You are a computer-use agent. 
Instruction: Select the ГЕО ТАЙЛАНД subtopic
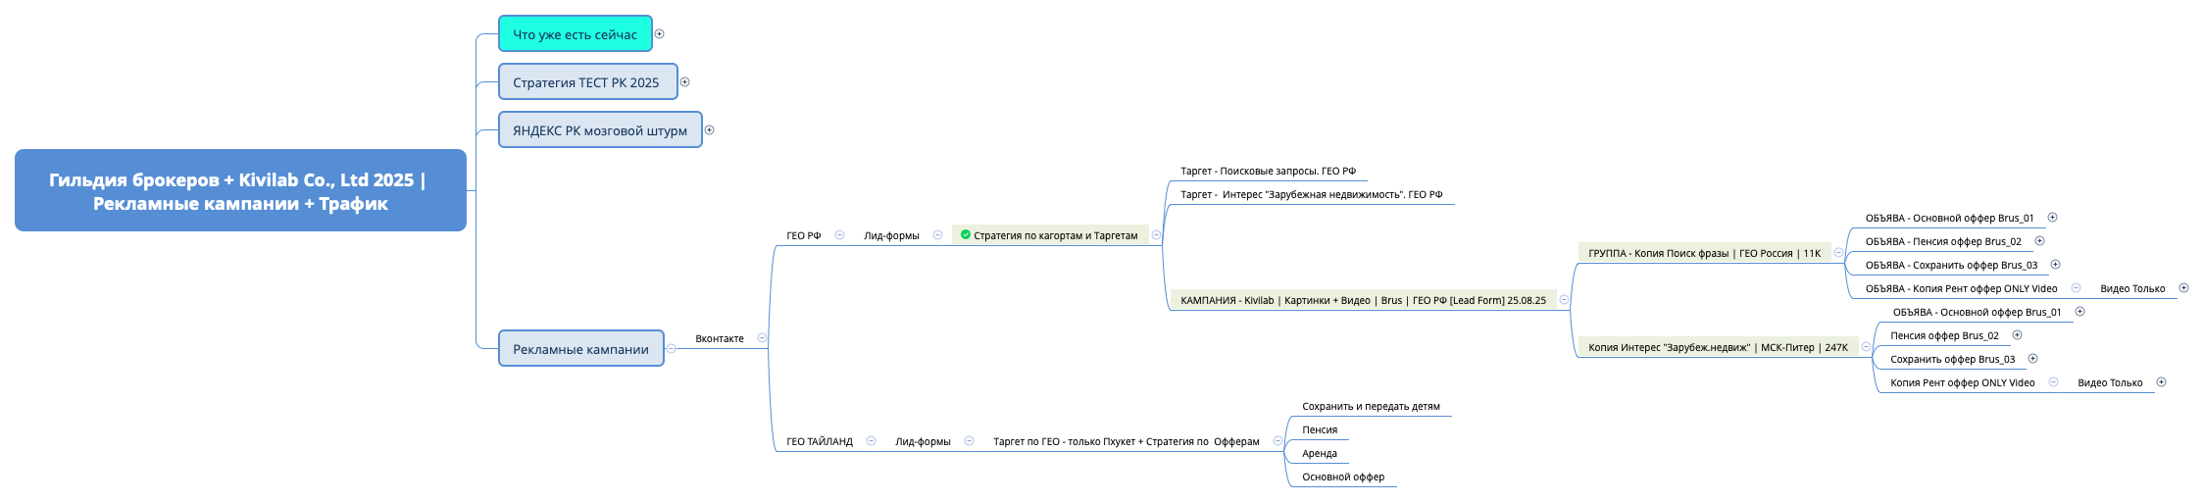coord(820,441)
